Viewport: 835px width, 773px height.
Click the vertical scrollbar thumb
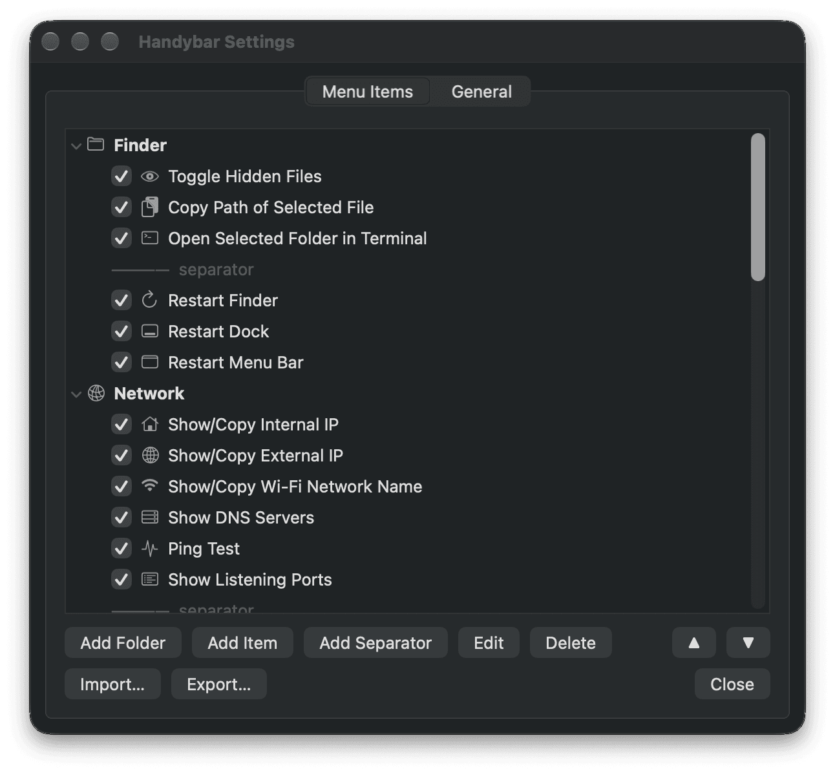click(x=758, y=207)
